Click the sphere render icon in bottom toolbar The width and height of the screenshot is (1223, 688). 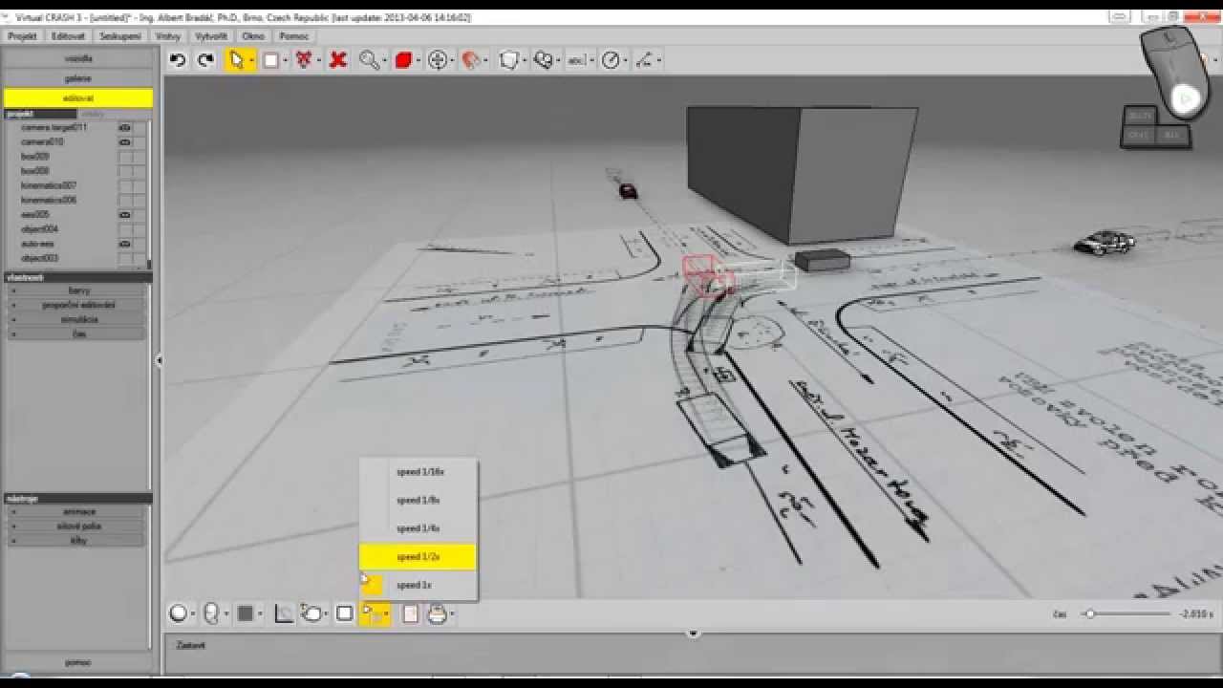(x=179, y=613)
